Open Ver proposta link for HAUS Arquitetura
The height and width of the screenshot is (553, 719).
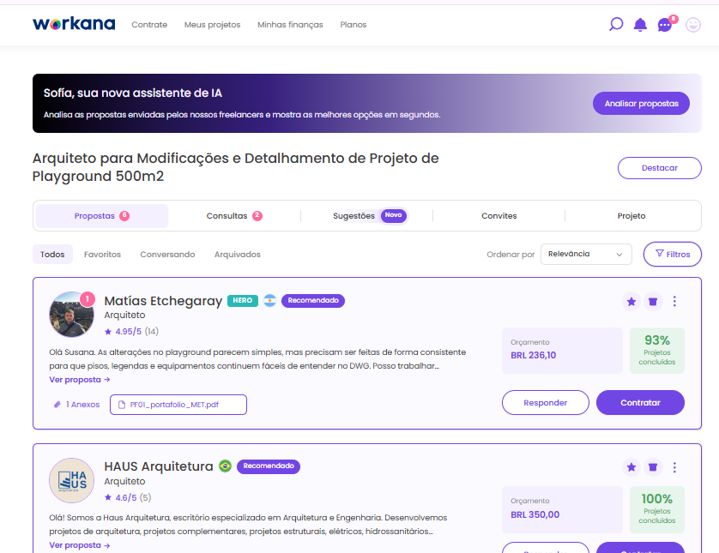[x=79, y=545]
